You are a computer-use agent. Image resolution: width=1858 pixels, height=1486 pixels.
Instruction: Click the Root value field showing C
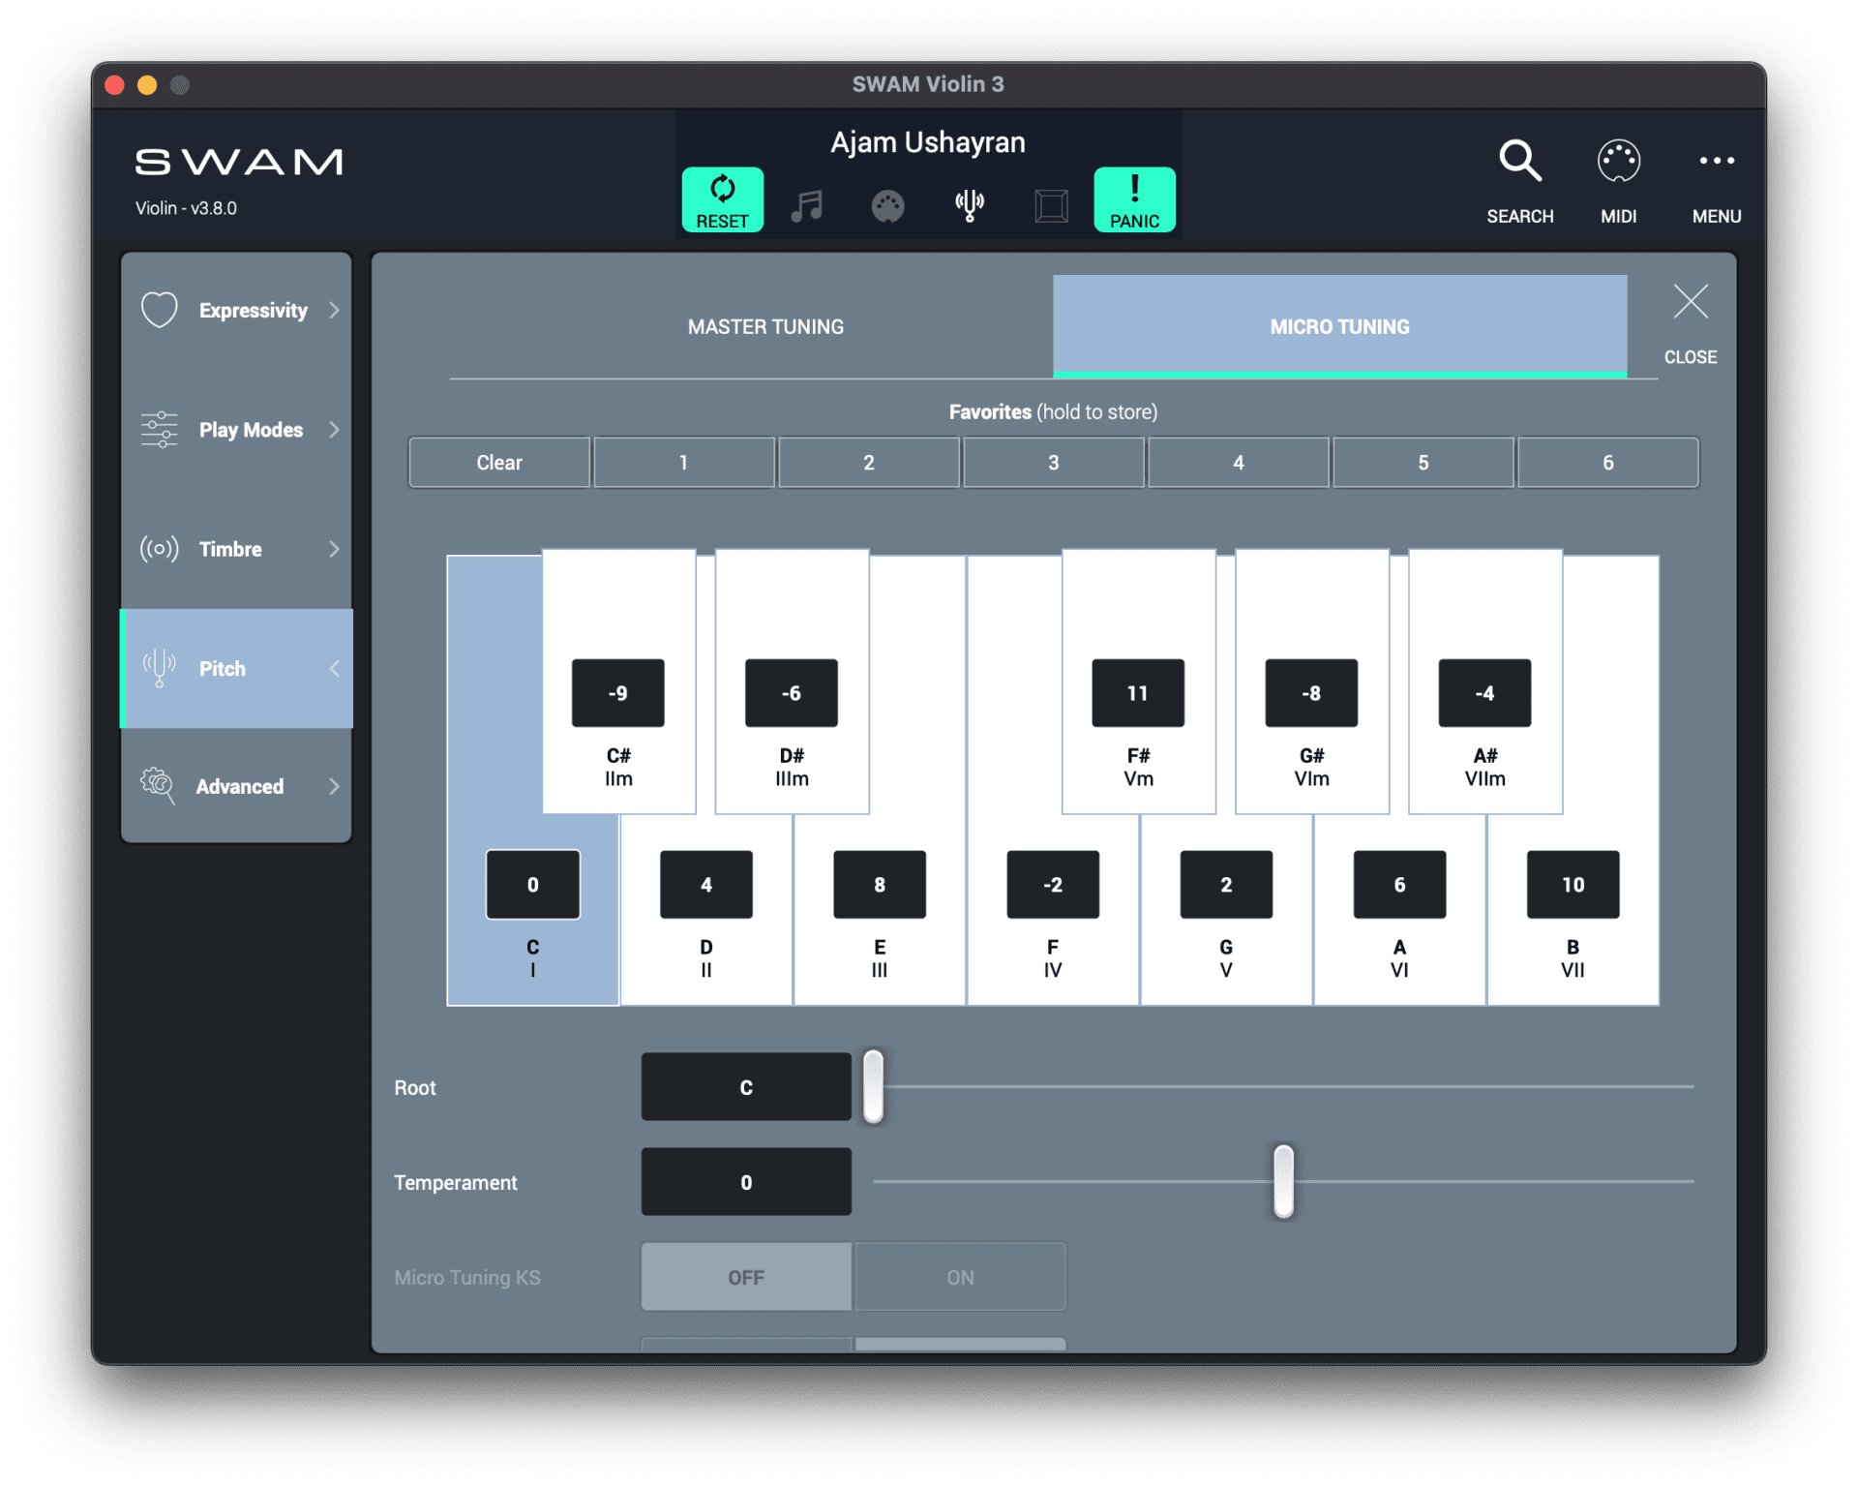tap(745, 1086)
